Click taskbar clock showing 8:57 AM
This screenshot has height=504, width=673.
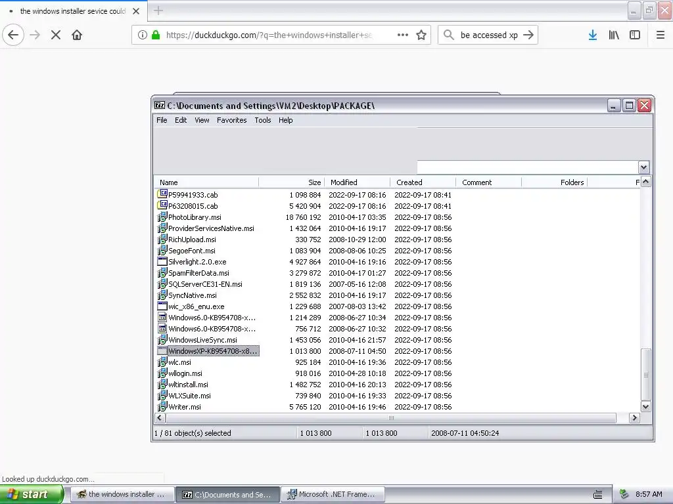(x=649, y=494)
